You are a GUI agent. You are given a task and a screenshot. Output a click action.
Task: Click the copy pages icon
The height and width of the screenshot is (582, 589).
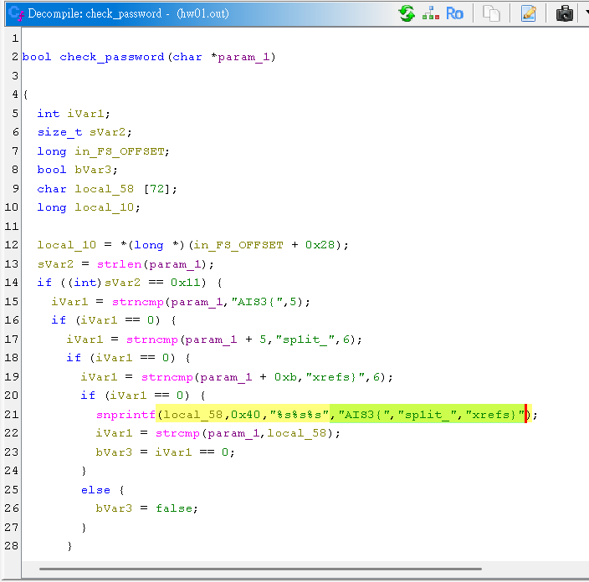pyautogui.click(x=491, y=14)
